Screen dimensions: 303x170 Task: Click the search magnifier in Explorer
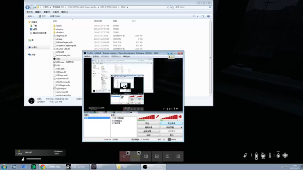click(x=210, y=7)
